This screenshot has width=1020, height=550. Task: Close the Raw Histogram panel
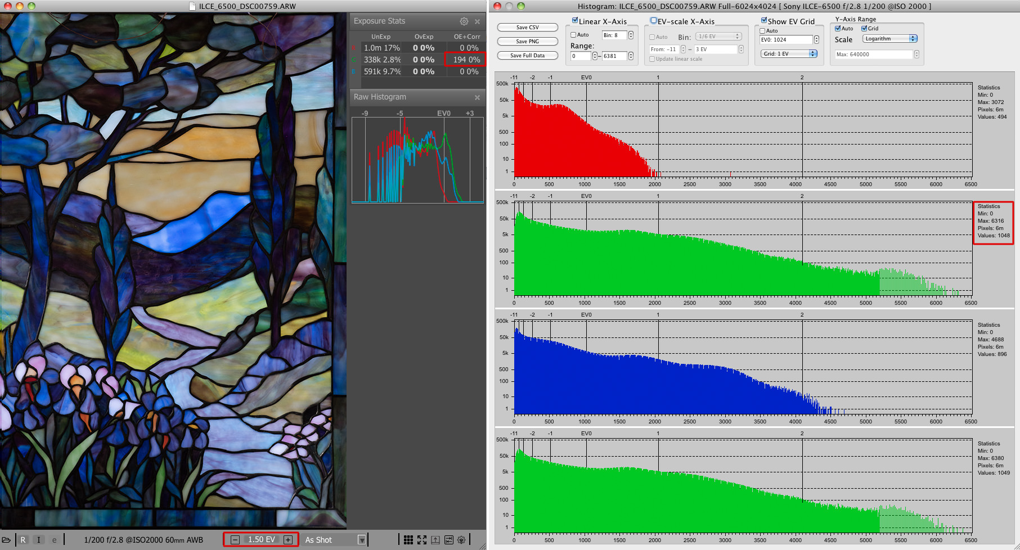pos(477,97)
